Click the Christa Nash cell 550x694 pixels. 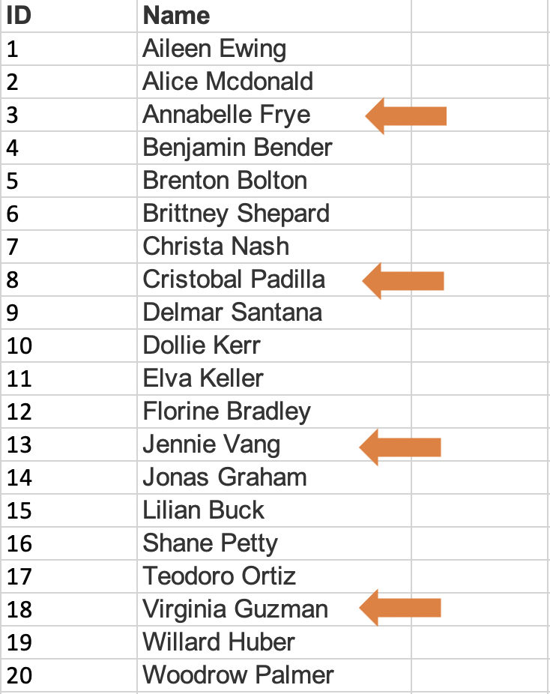click(x=274, y=247)
